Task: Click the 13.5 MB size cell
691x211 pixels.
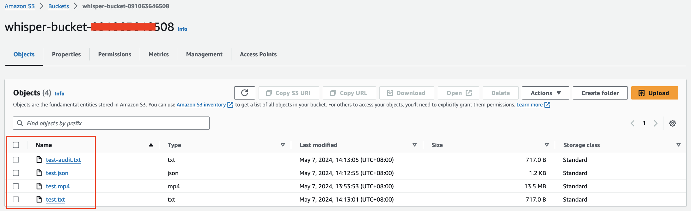Action: pos(535,186)
